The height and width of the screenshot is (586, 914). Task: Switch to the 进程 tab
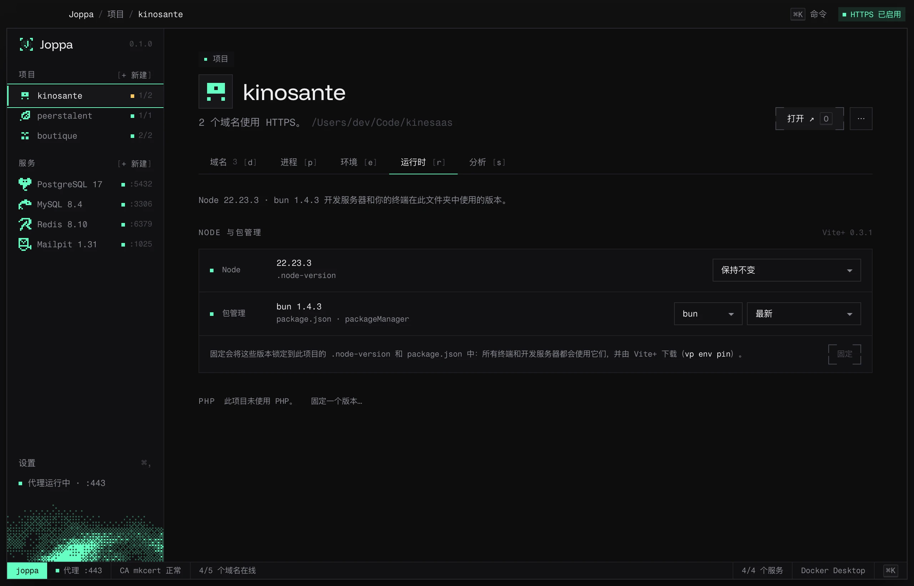[x=298, y=163]
